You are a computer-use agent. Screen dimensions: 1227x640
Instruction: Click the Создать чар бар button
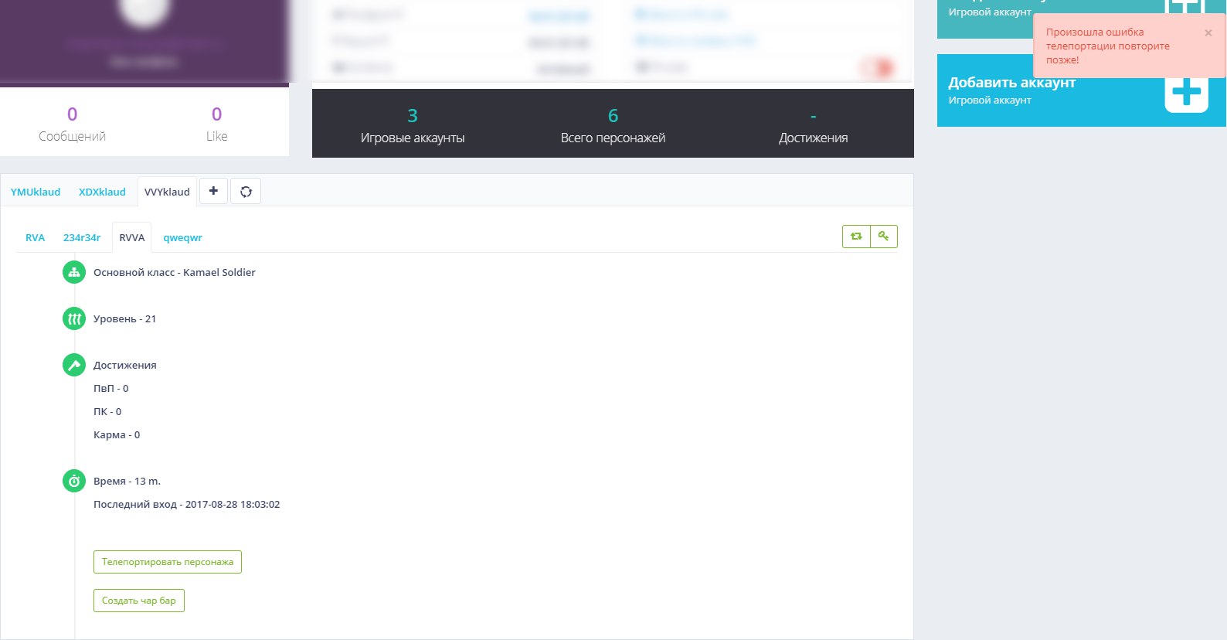[x=139, y=601]
